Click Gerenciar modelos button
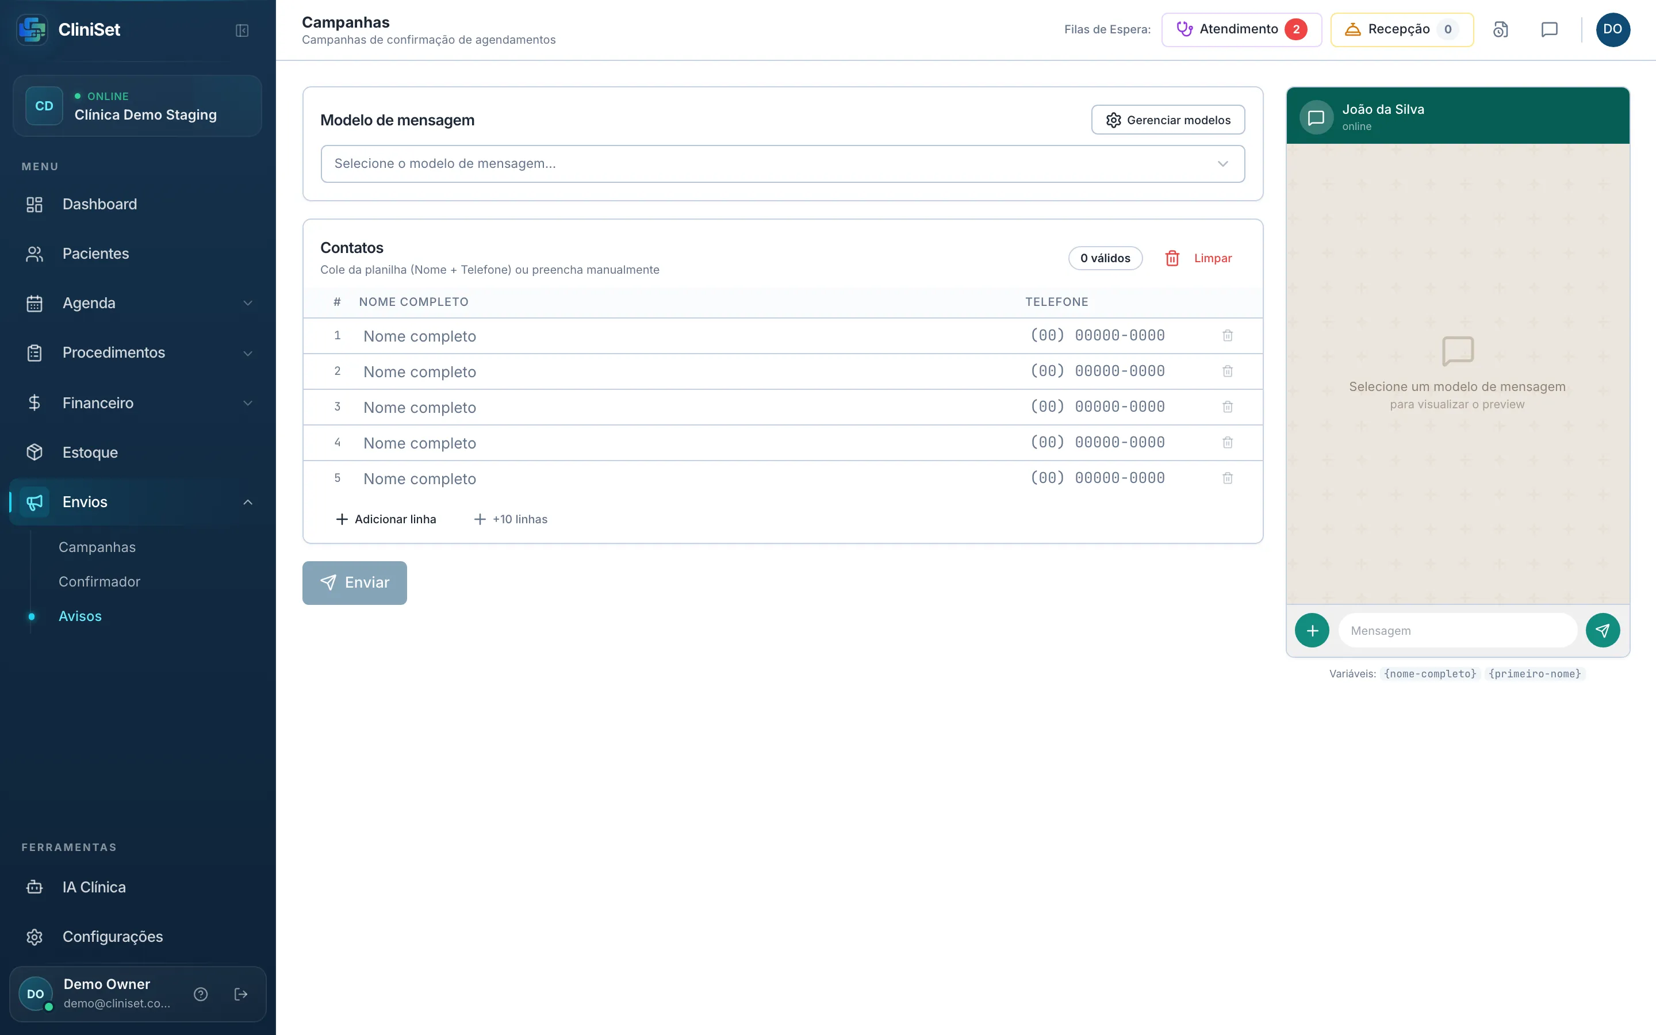 [1167, 120]
